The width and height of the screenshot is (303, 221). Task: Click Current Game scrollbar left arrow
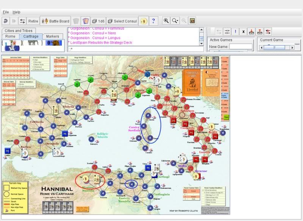261,47
